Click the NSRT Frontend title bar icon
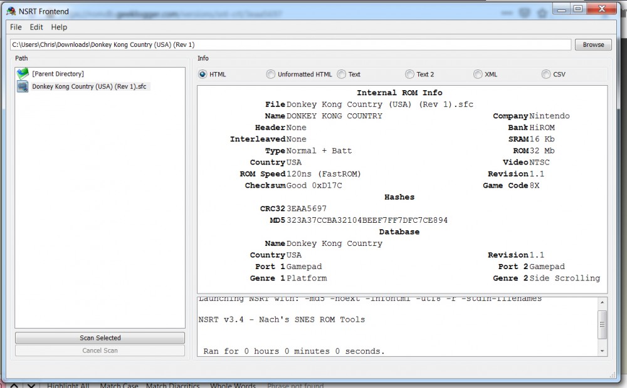 (x=11, y=11)
